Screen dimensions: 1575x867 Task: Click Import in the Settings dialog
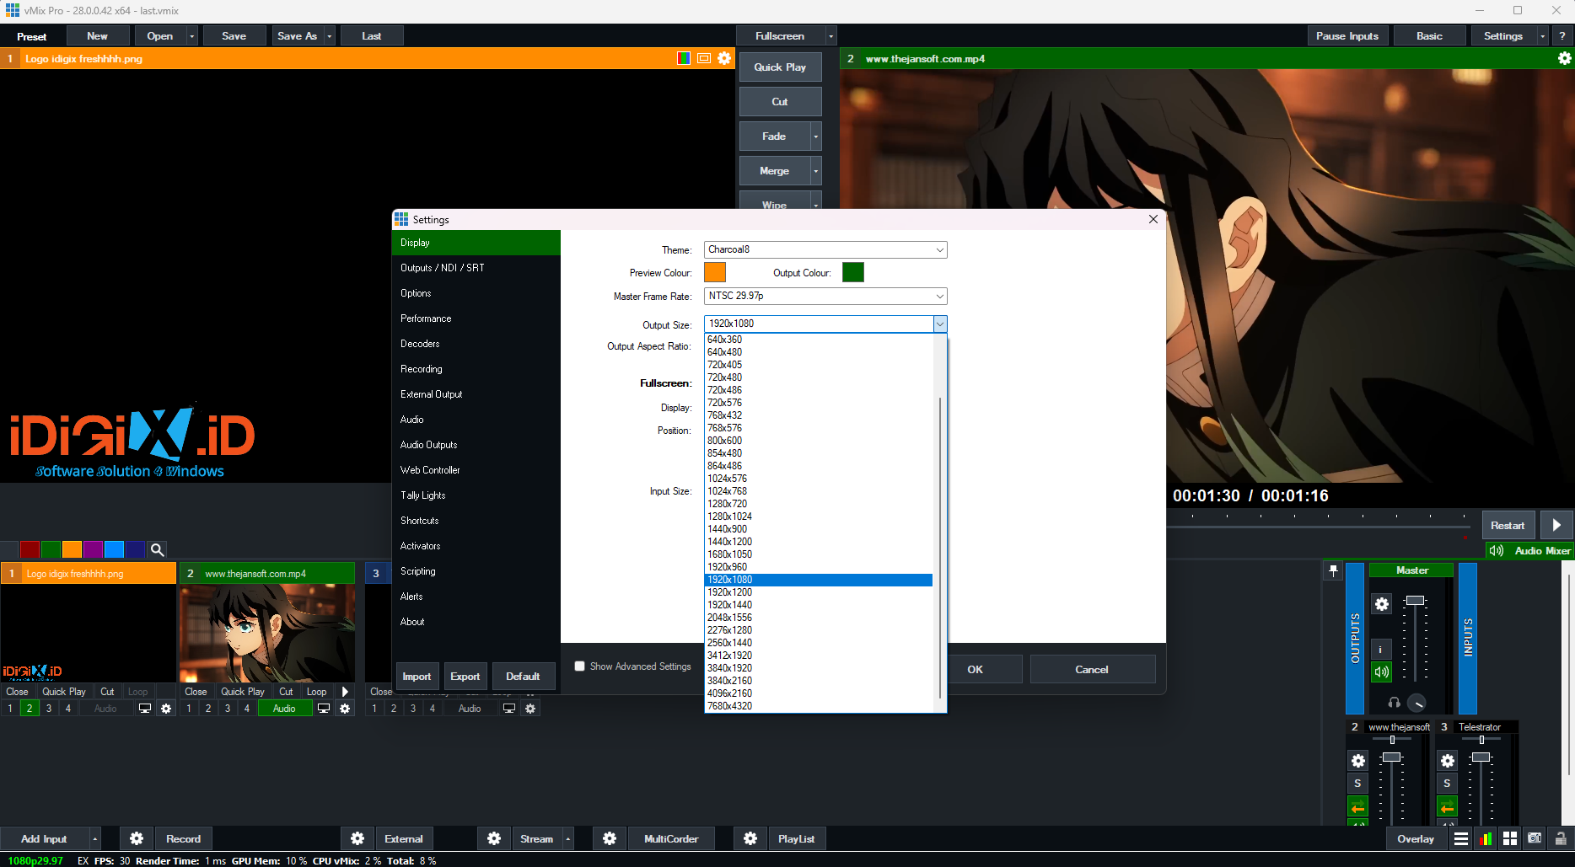(x=417, y=676)
